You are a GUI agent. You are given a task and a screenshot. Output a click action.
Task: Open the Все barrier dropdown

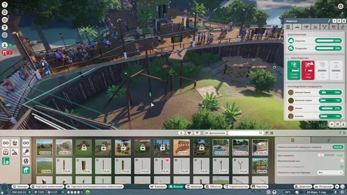click(x=330, y=172)
